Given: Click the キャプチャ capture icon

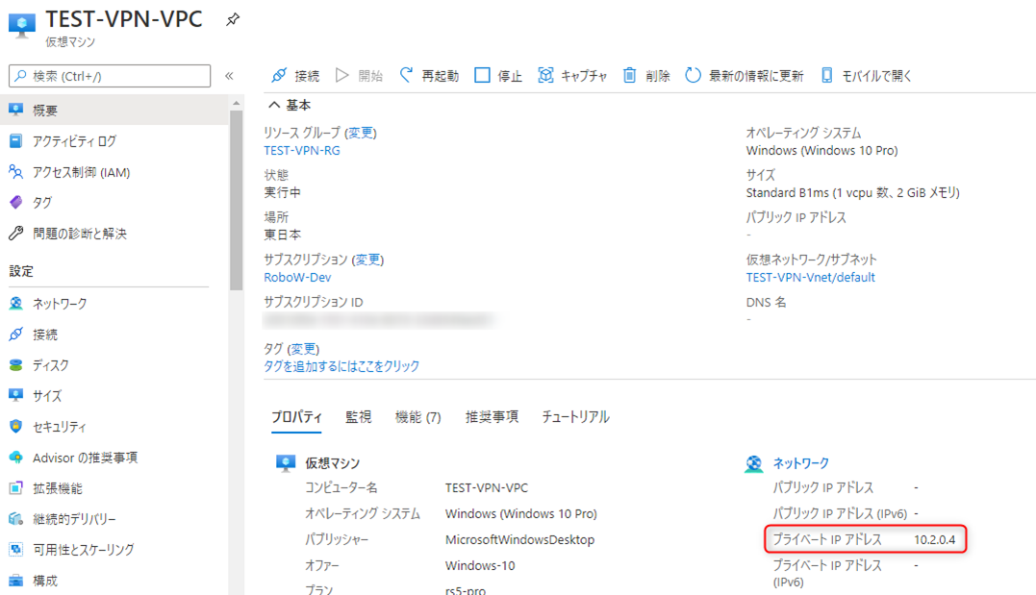Looking at the screenshot, I should [545, 75].
